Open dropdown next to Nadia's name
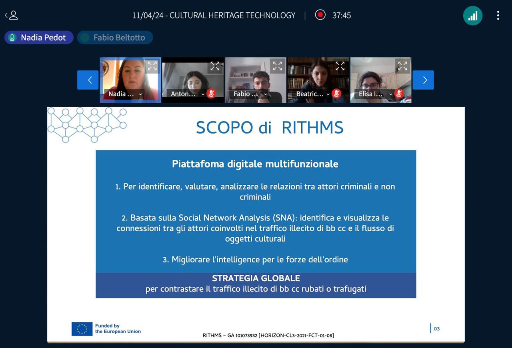Viewport: 512px width, 348px height. [x=140, y=94]
